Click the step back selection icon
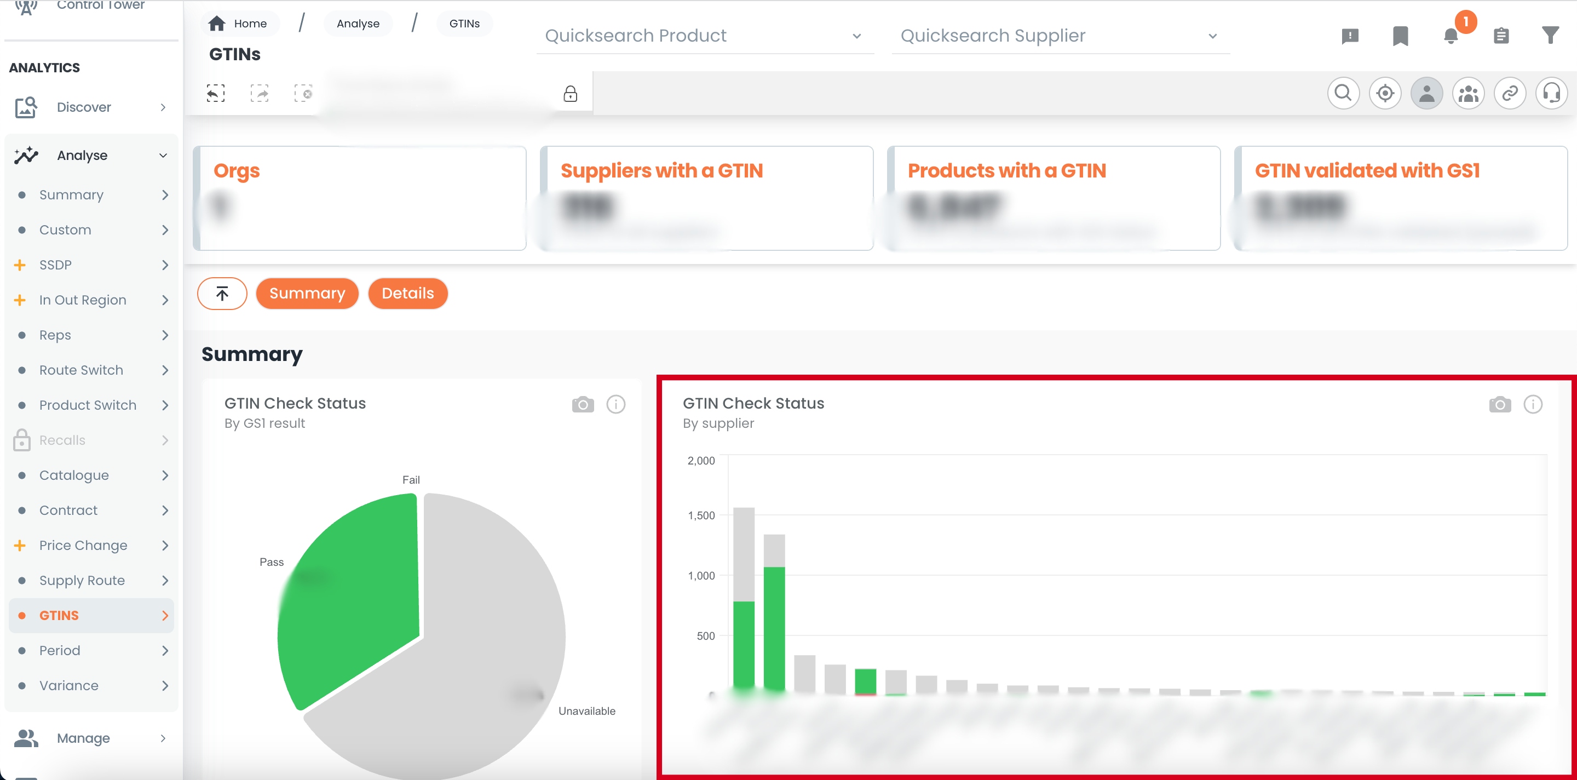The image size is (1577, 780). (216, 93)
